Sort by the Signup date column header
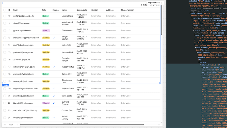 click(82, 10)
